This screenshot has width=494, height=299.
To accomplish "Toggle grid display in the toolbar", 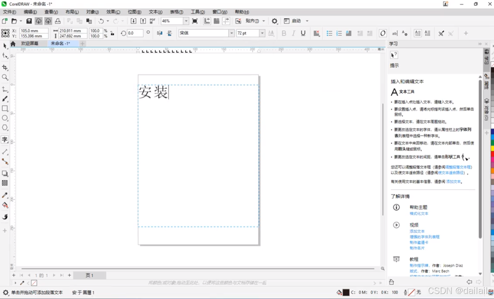I will point(216,21).
